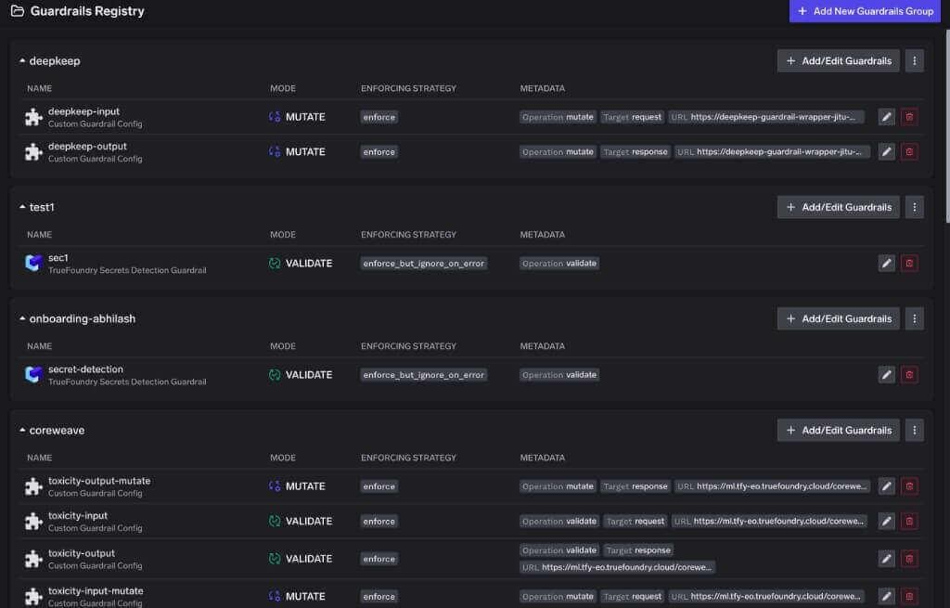This screenshot has height=608, width=950.
Task: Collapse the test1 group
Action: click(x=22, y=207)
